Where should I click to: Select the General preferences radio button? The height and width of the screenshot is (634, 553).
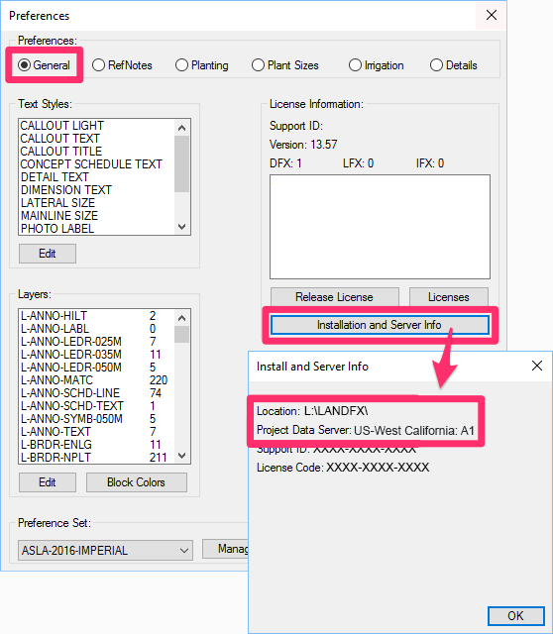pyautogui.click(x=44, y=65)
